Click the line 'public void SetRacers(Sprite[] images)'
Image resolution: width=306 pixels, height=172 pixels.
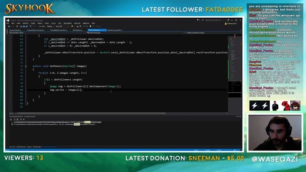coord(60,66)
